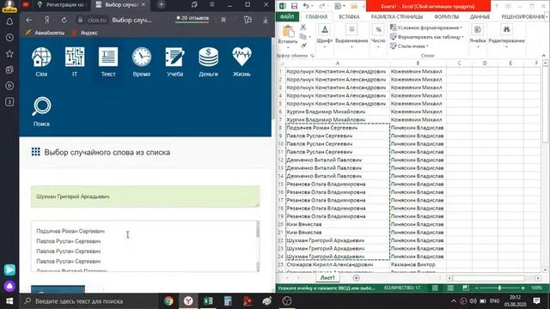550x309 pixels.
Task: Click the 20 отзывов reviews link
Action: (192, 18)
